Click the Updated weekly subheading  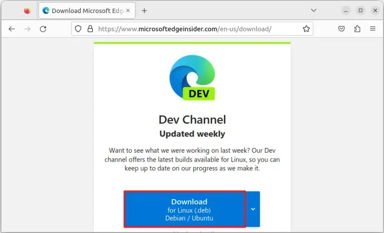pos(192,134)
